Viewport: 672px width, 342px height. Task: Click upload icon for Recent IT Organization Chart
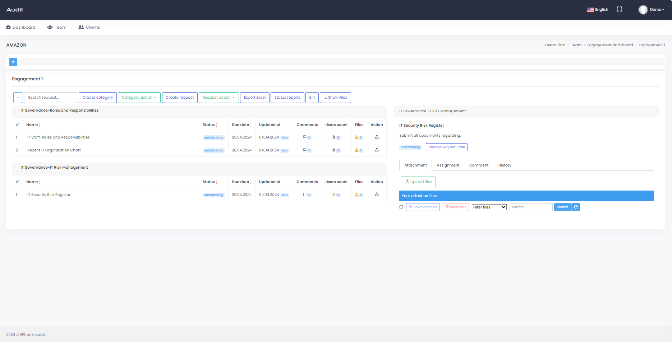point(377,150)
